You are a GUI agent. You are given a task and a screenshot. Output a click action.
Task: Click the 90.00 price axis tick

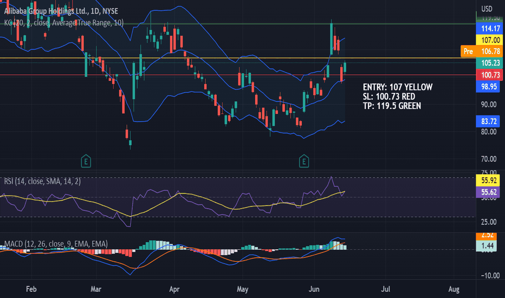point(489,105)
